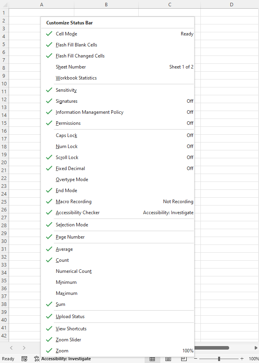
Task: Click the horizontal scrollbar right arrow
Action: click(x=256, y=348)
